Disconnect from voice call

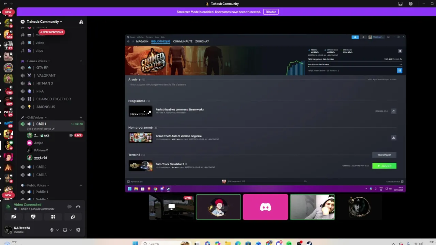pos(78,207)
